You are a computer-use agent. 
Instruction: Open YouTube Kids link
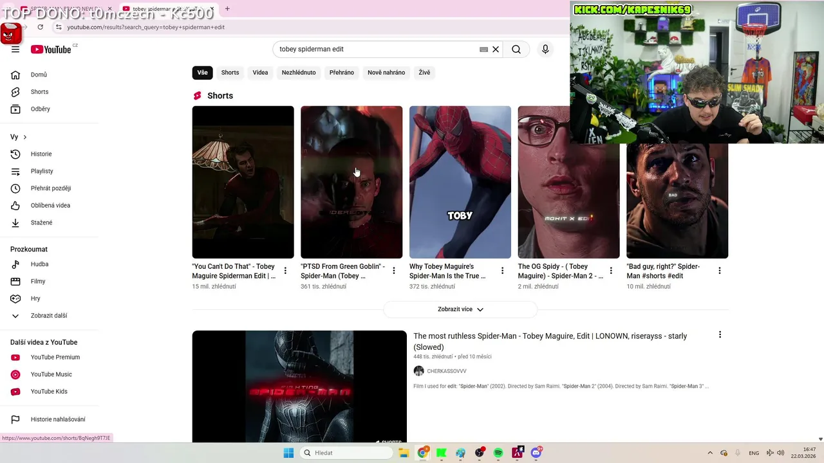(x=49, y=392)
